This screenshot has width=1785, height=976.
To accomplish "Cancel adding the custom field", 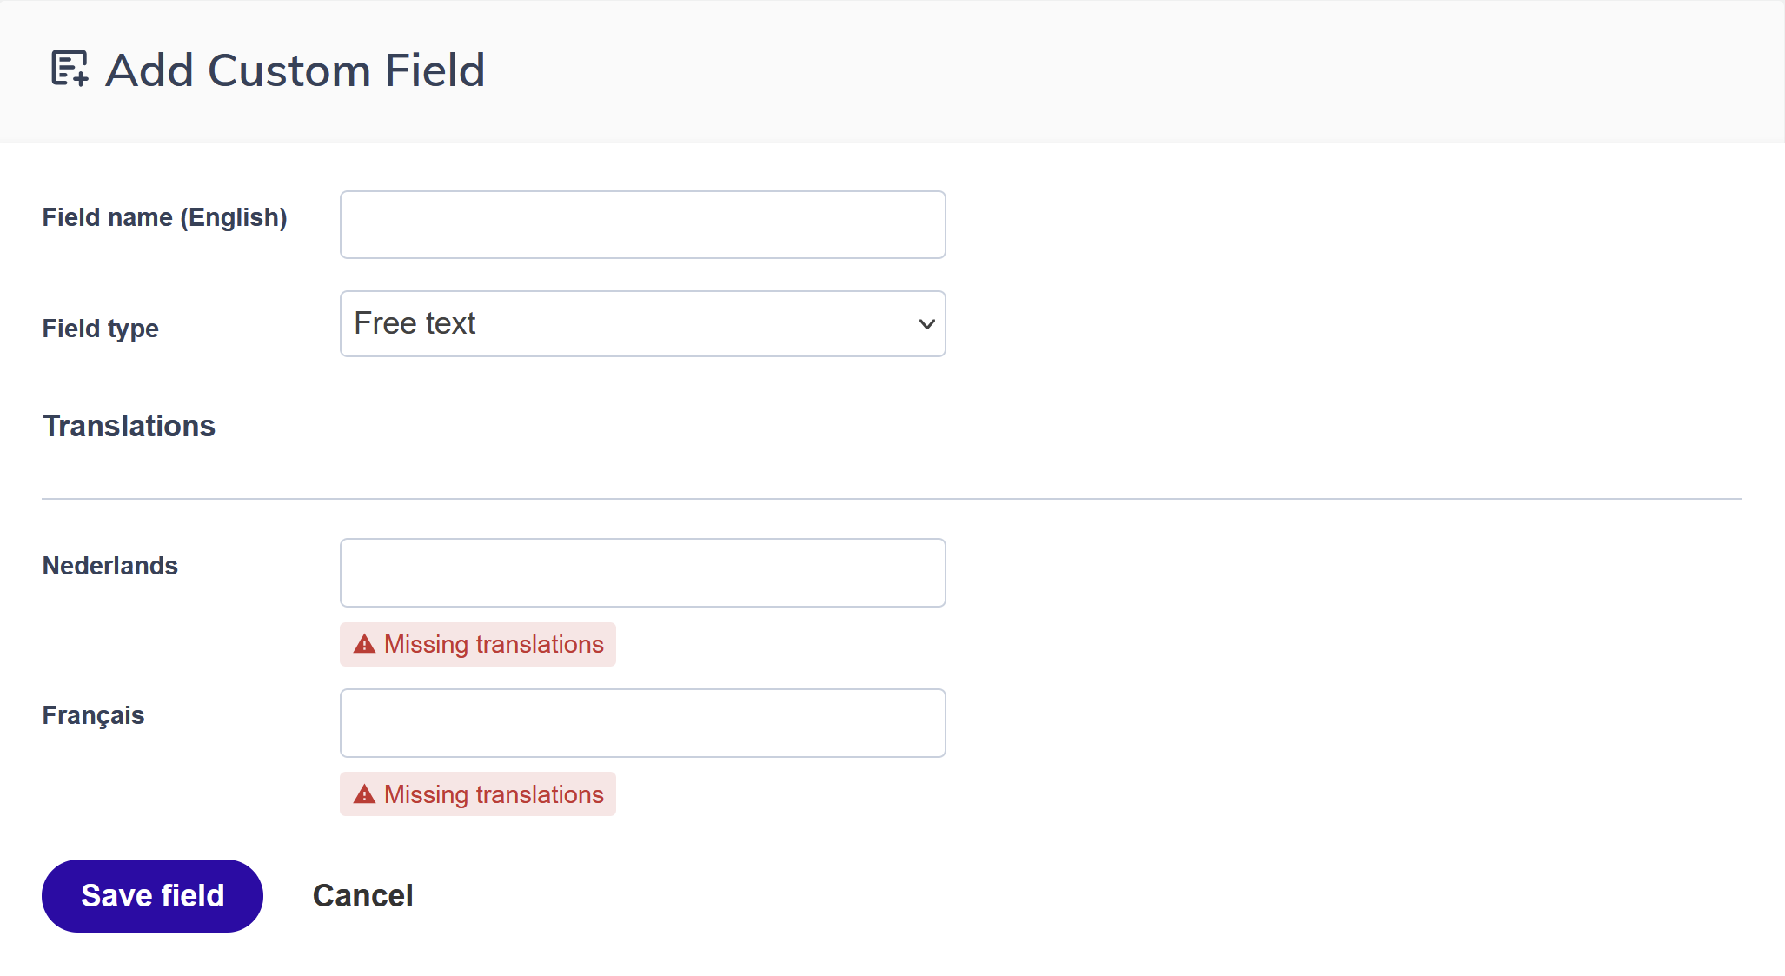I will (362, 896).
